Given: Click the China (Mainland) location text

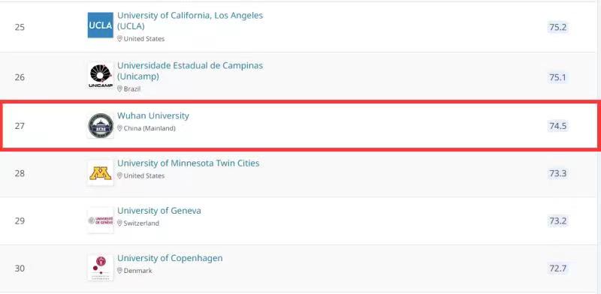Looking at the screenshot, I should pos(149,129).
